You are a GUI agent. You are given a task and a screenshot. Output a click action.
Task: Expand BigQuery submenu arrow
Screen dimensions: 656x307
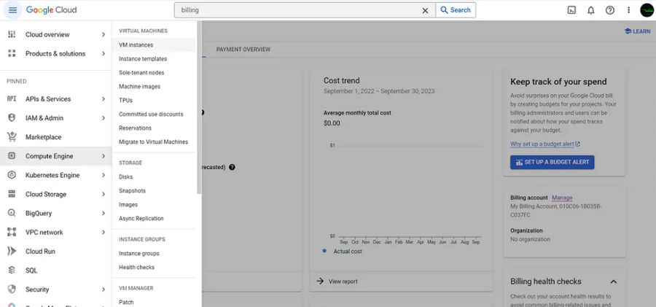104,213
